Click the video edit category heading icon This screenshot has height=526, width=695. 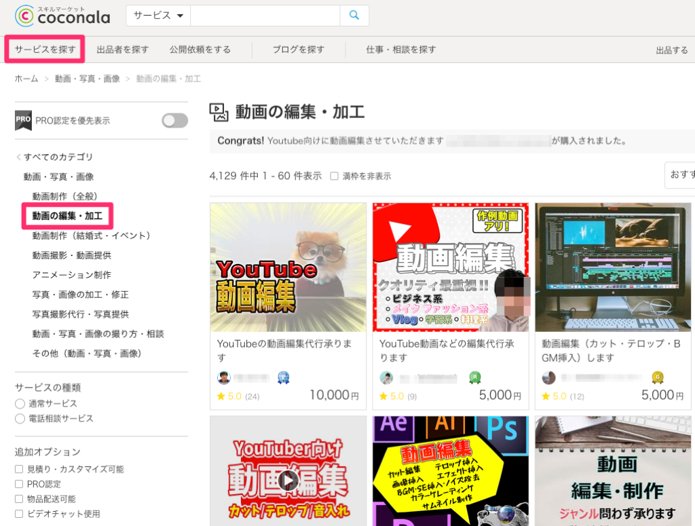point(219,112)
